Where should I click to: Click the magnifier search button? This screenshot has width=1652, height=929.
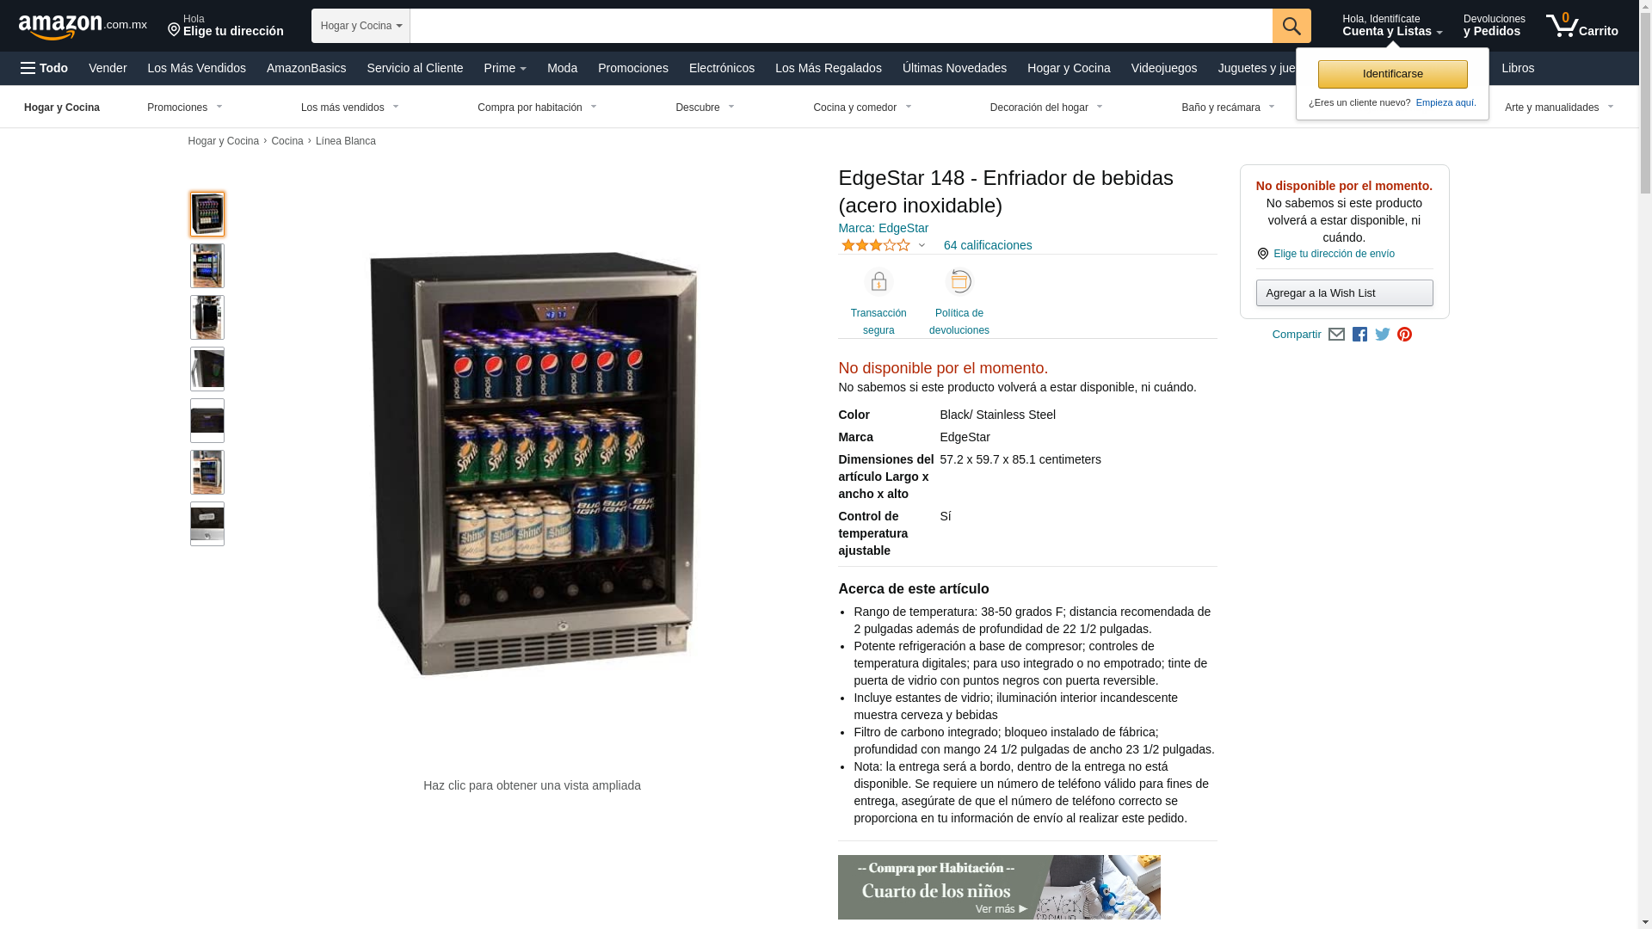click(1291, 26)
